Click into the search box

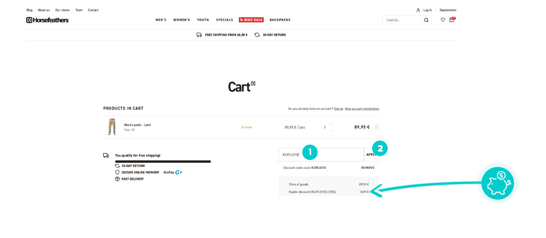pos(402,20)
